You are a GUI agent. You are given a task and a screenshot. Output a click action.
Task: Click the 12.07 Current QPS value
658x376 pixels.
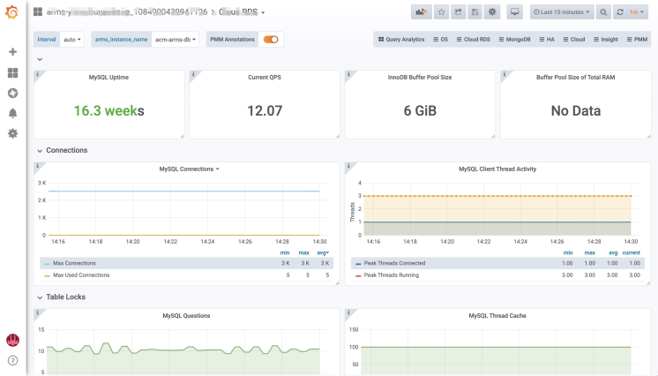[x=265, y=111]
